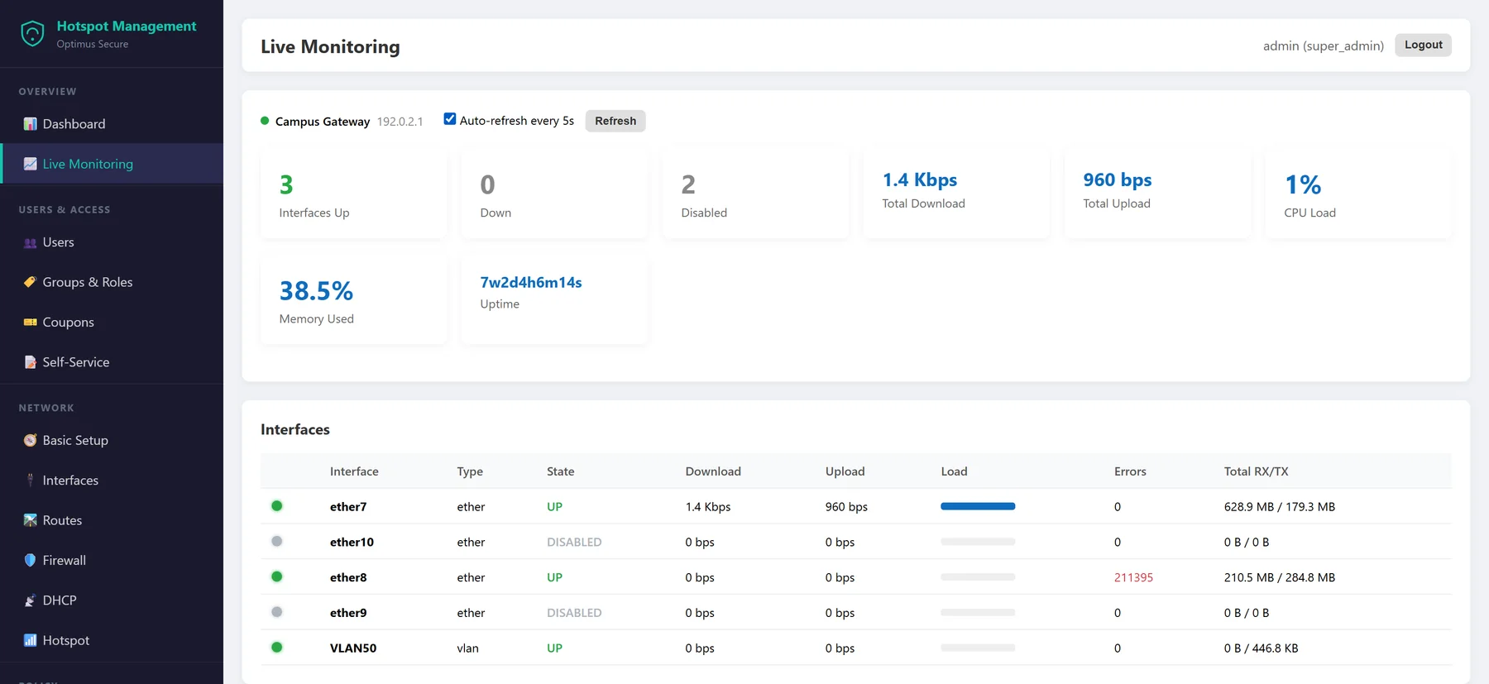The height and width of the screenshot is (684, 1489).
Task: Click the green status dot for ether7
Action: point(277,506)
